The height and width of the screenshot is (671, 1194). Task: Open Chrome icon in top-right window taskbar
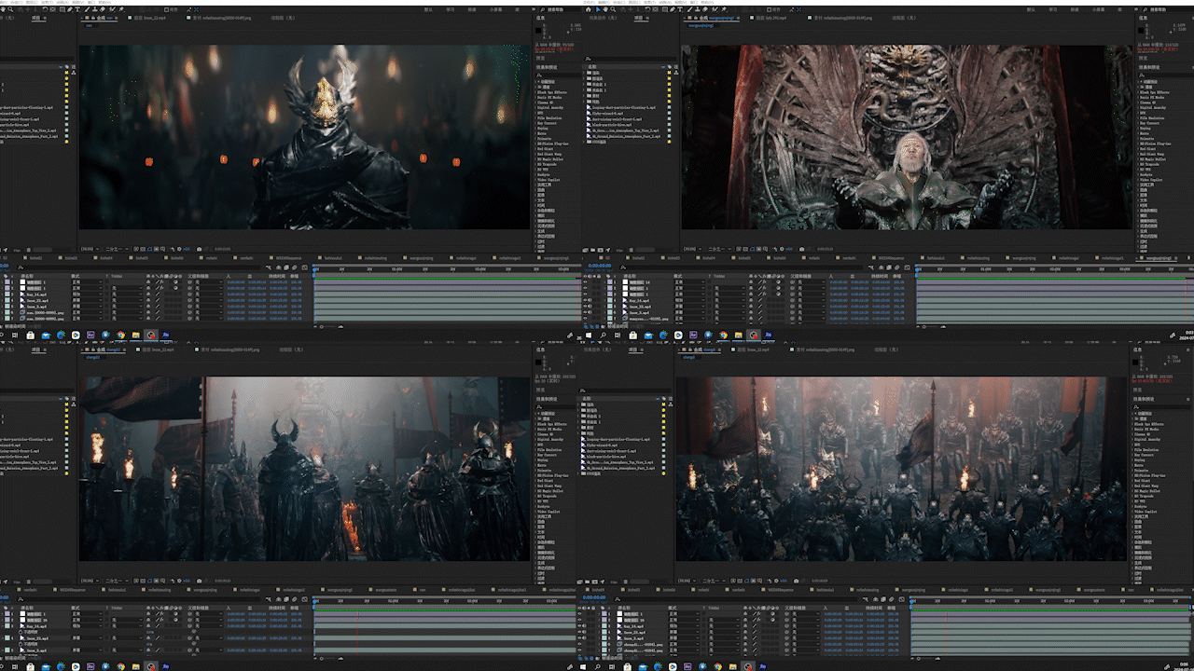coord(722,335)
